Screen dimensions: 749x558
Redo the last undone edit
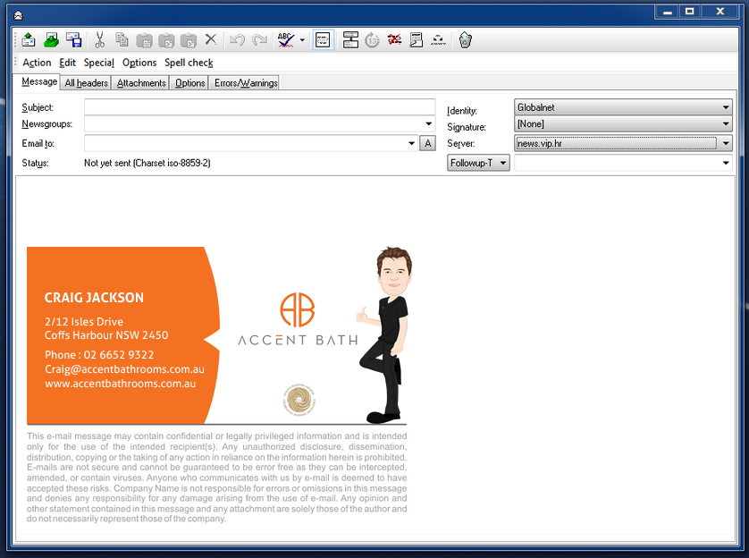coord(259,39)
